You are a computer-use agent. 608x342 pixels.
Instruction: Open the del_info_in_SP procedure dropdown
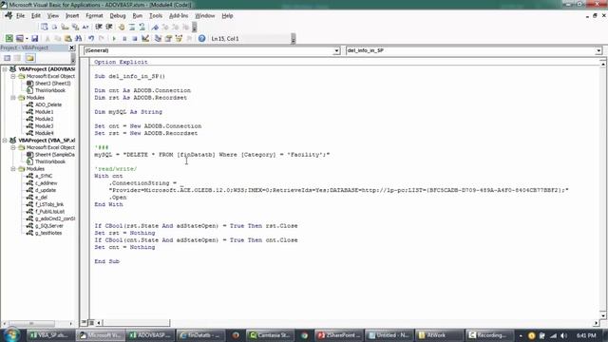tap(598, 50)
